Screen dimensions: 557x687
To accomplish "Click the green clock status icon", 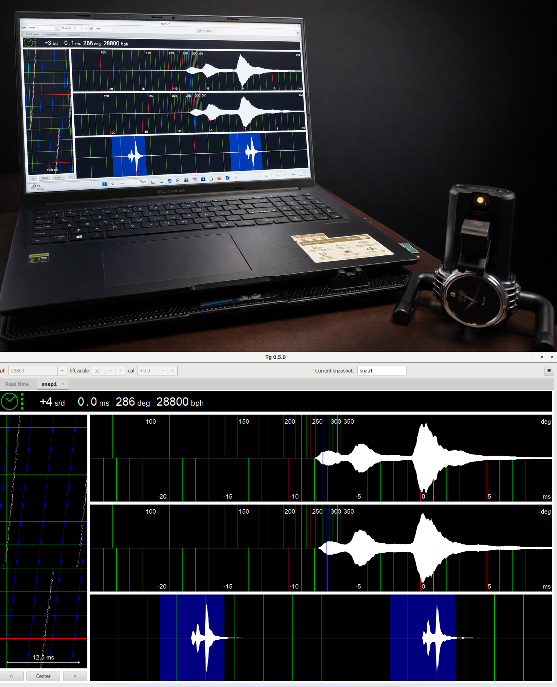I will 9,402.
